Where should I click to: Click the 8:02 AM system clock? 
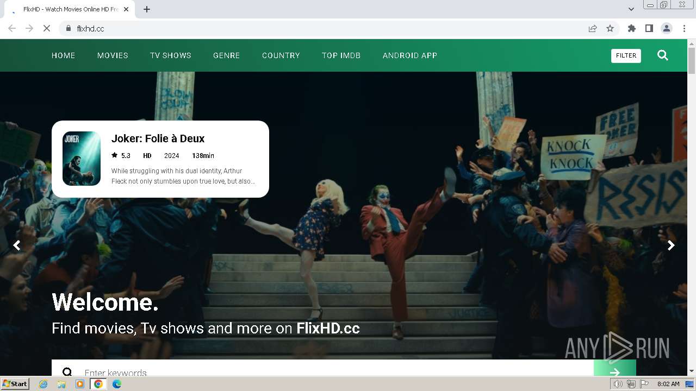668,384
